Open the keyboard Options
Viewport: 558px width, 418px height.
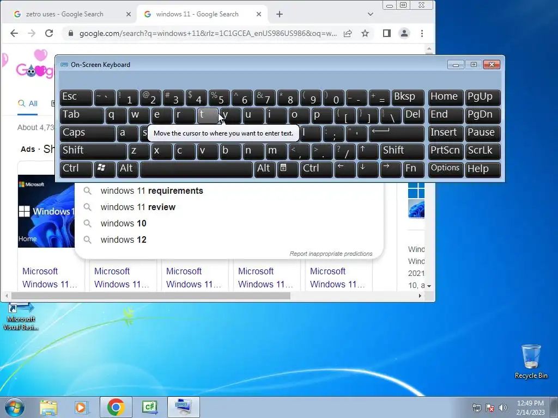point(446,169)
